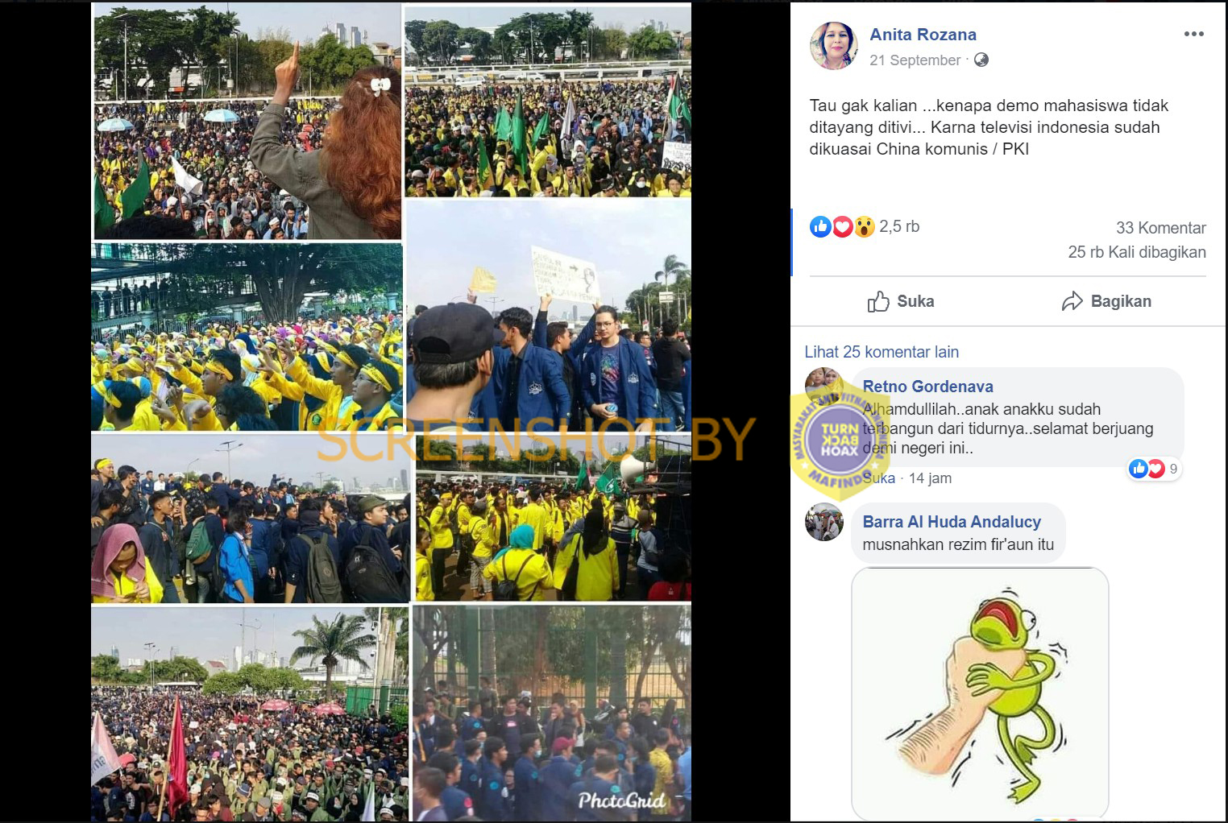Open Retno Gordenava's profile name
Screen dimensions: 1228x823
tap(927, 387)
